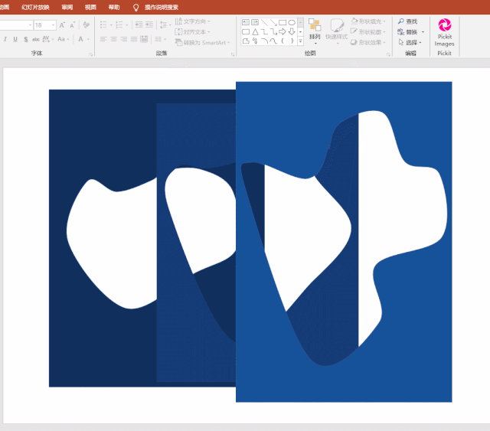
Task: Select the right arrow shape in the gallery
Action: 283,31
